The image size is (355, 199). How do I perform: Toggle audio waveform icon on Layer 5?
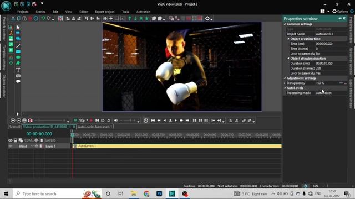pyautogui.click(x=36, y=146)
